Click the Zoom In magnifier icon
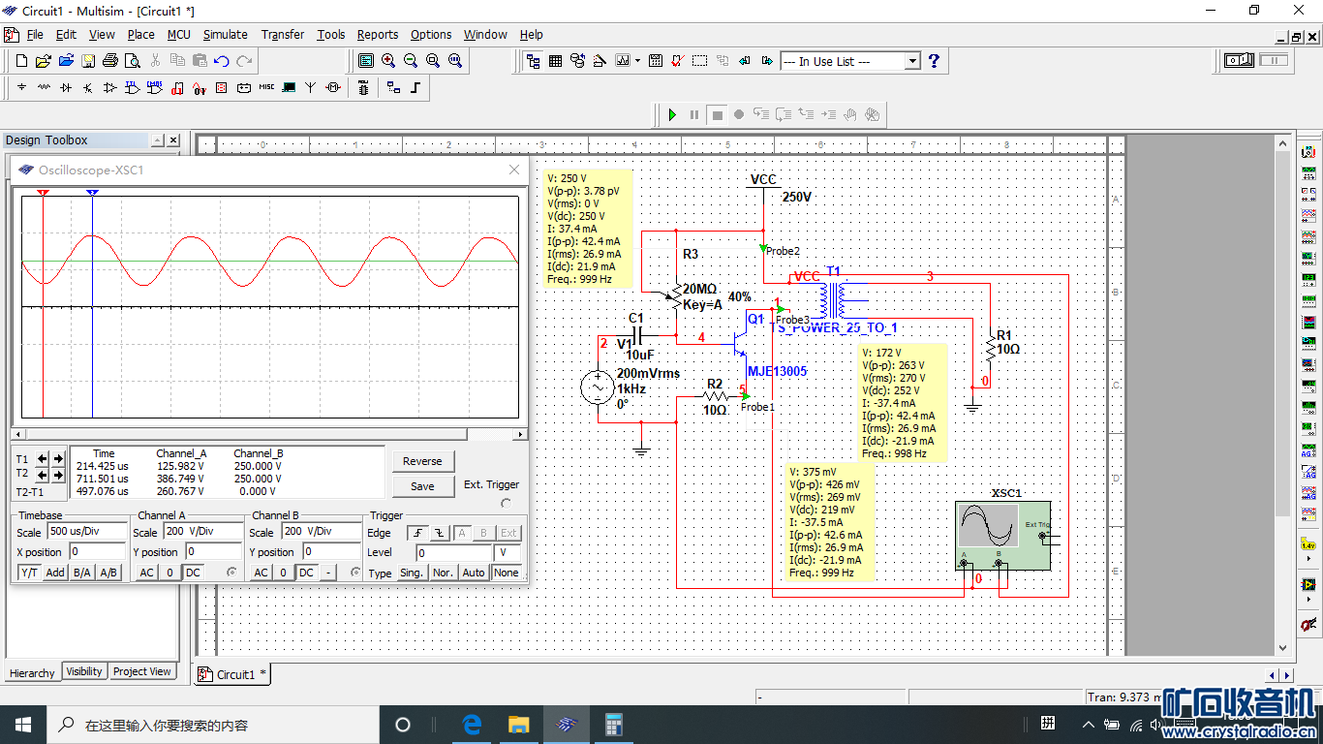Viewport: 1323px width, 744px height. (388, 61)
